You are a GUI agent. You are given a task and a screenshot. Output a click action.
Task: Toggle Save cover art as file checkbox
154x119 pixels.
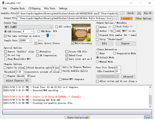(67, 59)
